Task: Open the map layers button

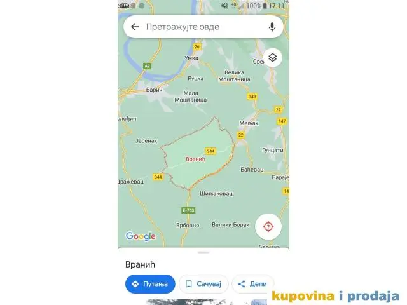Action: tap(273, 58)
